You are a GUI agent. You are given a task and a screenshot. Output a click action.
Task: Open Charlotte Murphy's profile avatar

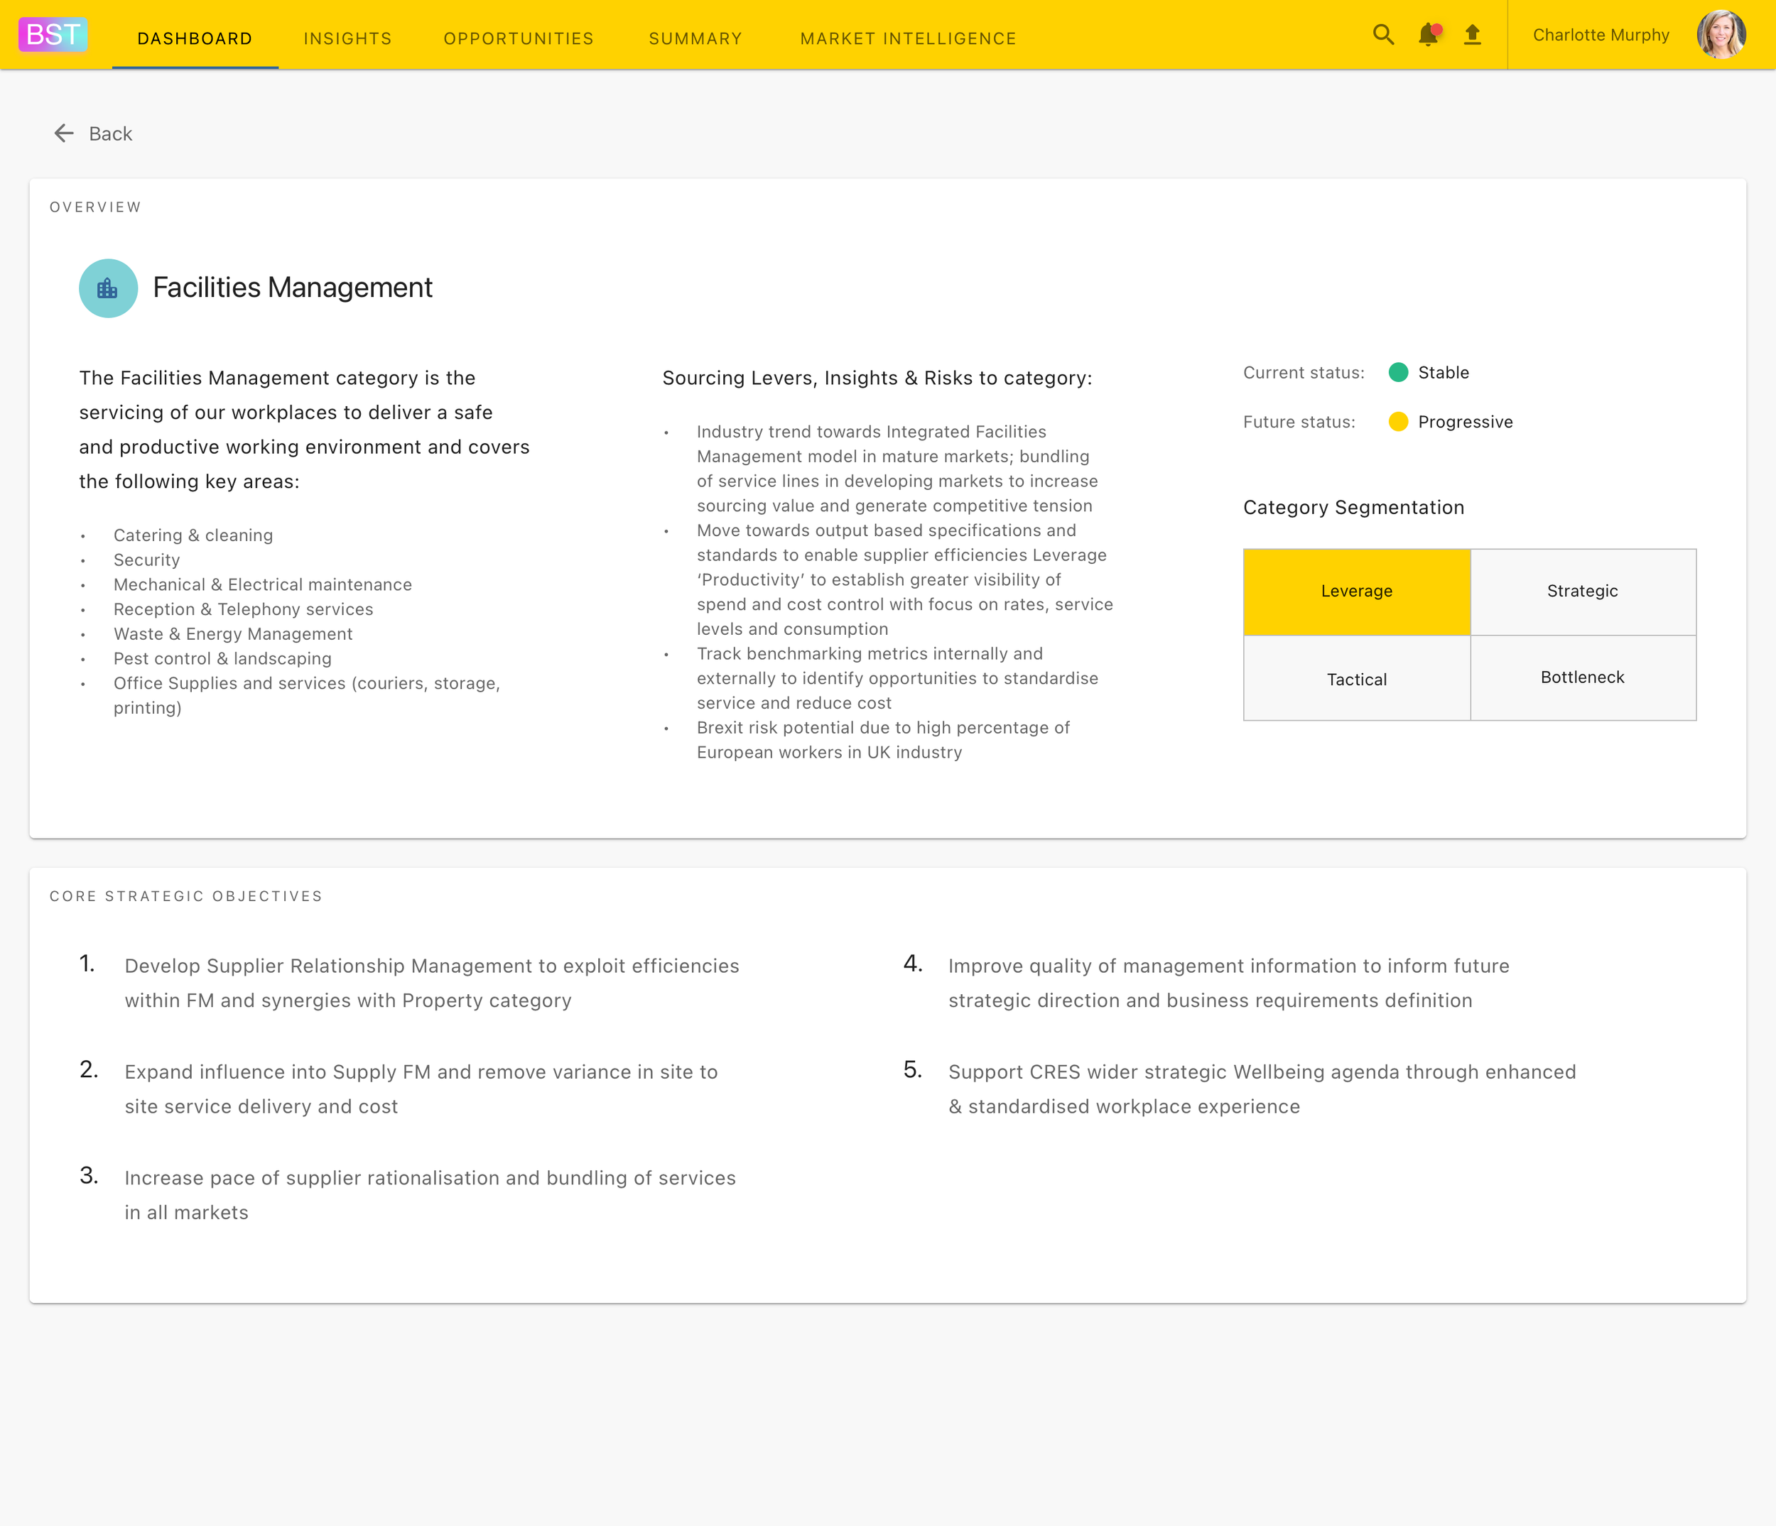click(x=1721, y=35)
